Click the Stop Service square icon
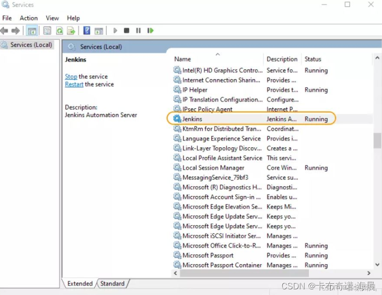This screenshot has height=295, width=382. coord(126,31)
